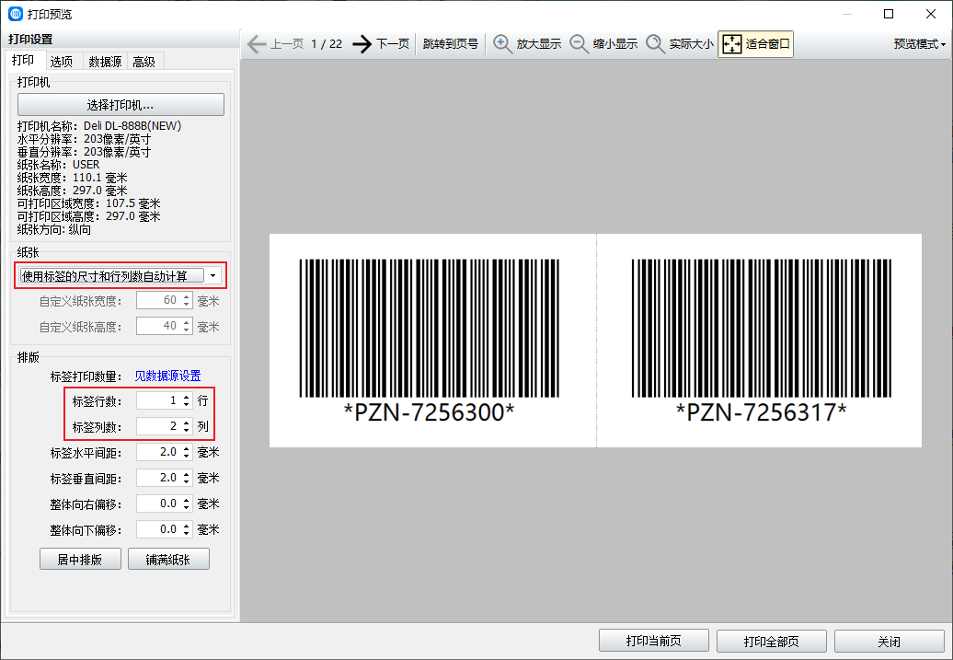Click the fit to window icon
The height and width of the screenshot is (660, 953).
tap(732, 44)
